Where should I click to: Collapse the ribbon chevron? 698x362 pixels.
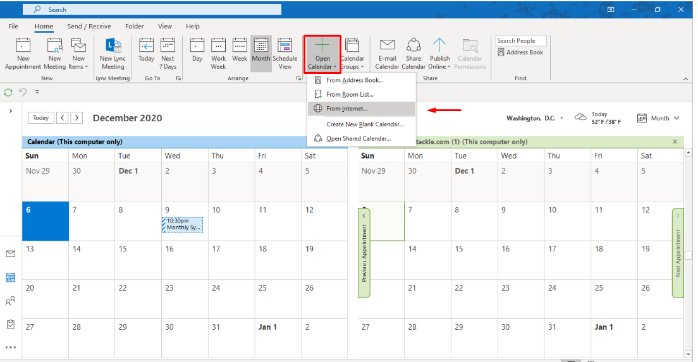pyautogui.click(x=685, y=79)
